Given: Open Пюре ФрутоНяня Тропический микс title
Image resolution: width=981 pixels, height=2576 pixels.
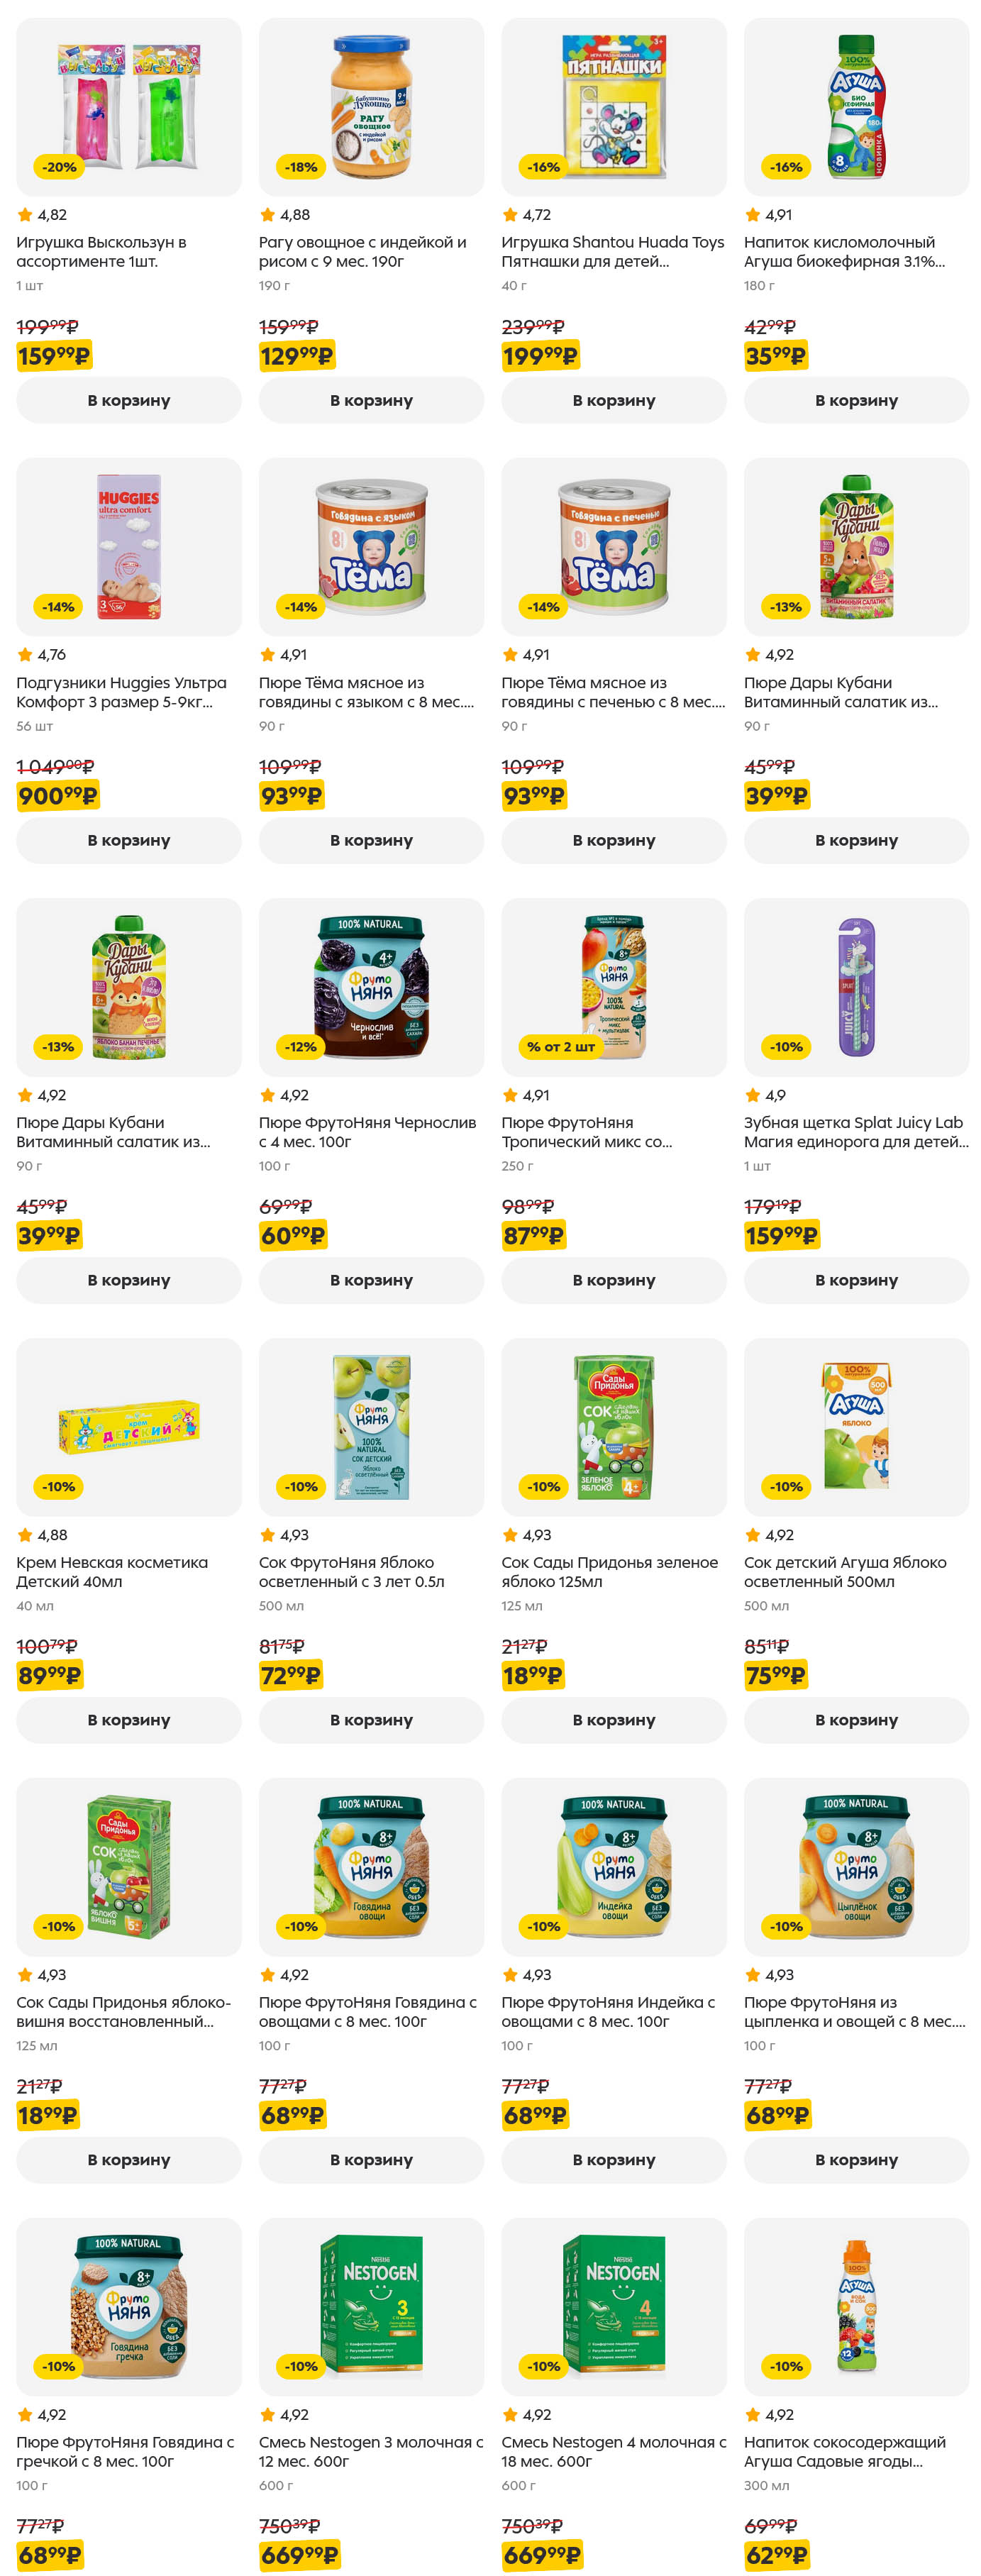Looking at the screenshot, I should [586, 1132].
